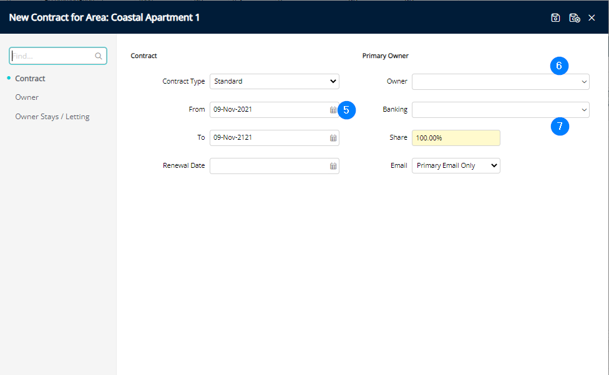This screenshot has width=609, height=375.
Task: Open the Email preference dropdown
Action: click(x=456, y=166)
